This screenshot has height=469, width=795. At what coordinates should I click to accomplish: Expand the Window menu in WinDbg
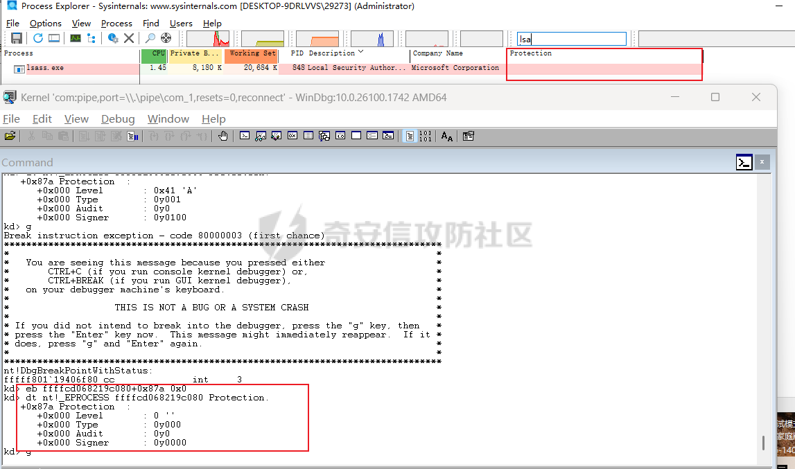pyautogui.click(x=168, y=119)
